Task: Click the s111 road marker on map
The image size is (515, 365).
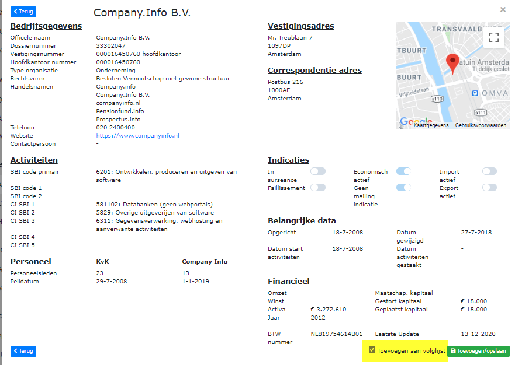Action: pos(481,113)
